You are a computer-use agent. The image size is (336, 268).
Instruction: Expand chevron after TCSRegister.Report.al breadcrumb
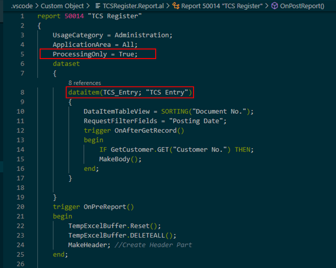pyautogui.click(x=168, y=6)
